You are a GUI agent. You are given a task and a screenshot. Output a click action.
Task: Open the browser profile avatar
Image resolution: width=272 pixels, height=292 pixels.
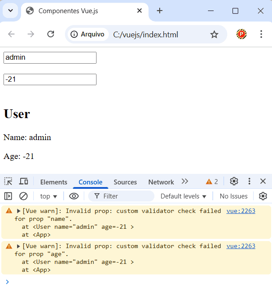241,34
